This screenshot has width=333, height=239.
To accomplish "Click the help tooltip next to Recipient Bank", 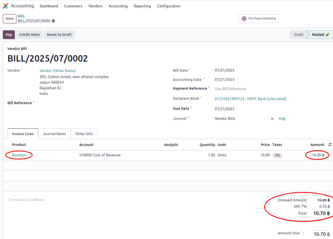I will [x=201, y=98].
